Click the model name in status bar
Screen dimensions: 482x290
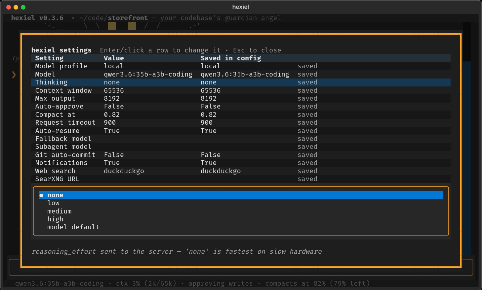(60, 283)
